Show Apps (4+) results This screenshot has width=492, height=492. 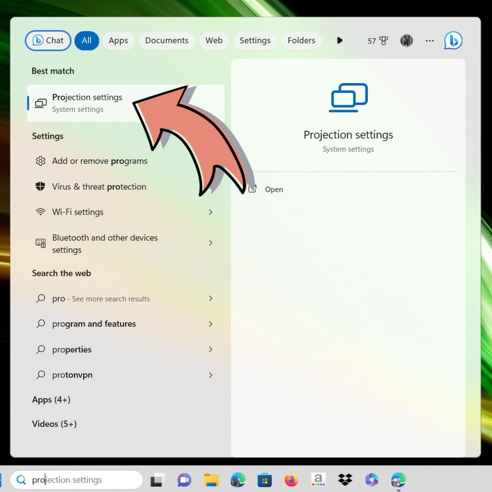coord(51,400)
